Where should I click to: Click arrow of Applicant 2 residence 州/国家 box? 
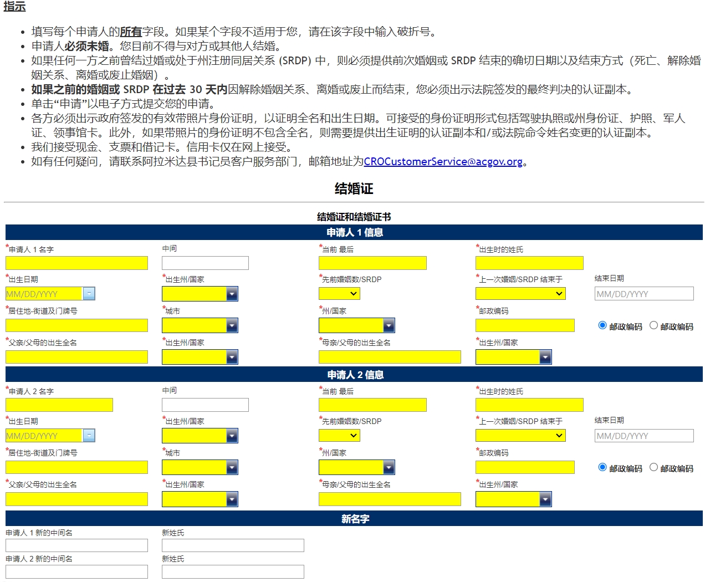(x=389, y=467)
